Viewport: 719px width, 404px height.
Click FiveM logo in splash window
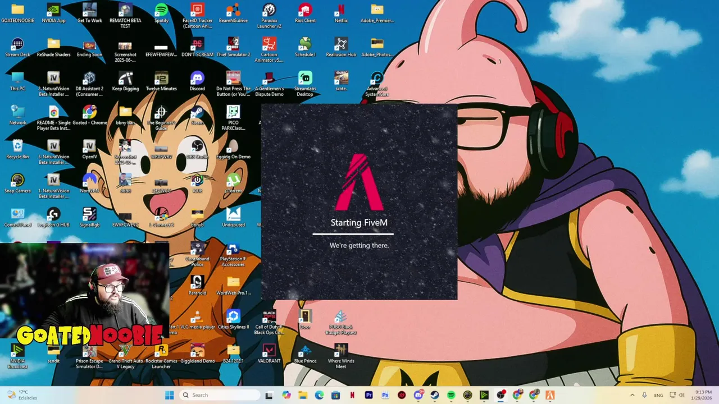point(359,182)
